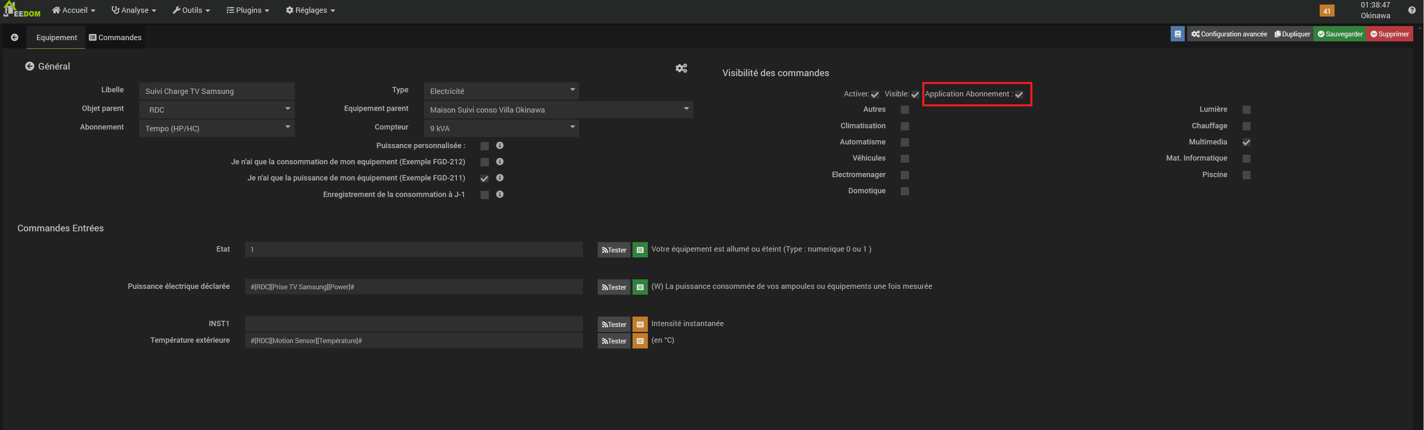Open the Abonnement dropdown showing Tempo (HP/HC)
Screen dimensions: 1424x430
click(216, 128)
